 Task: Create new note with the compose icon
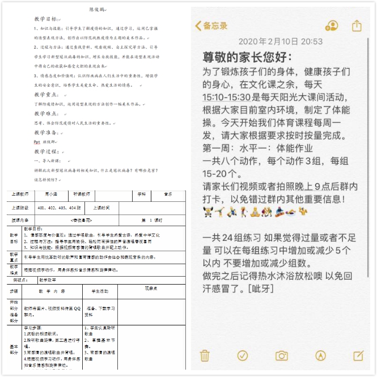[x=358, y=355]
